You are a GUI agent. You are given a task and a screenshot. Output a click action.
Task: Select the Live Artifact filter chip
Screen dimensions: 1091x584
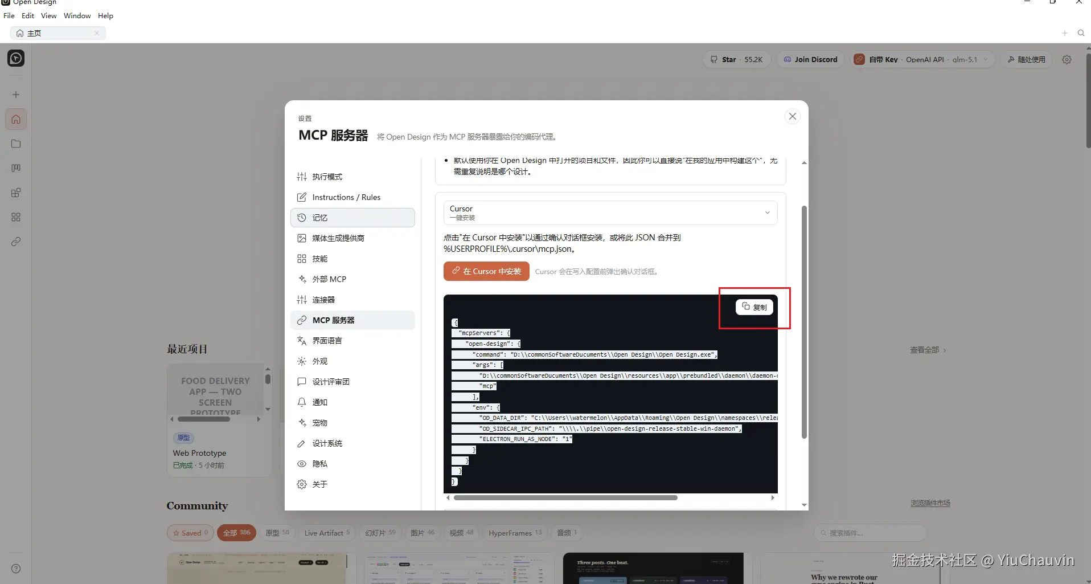click(x=327, y=533)
